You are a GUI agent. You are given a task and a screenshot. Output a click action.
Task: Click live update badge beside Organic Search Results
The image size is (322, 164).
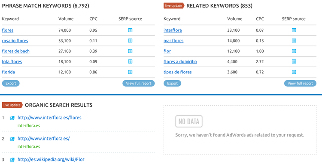click(x=12, y=105)
